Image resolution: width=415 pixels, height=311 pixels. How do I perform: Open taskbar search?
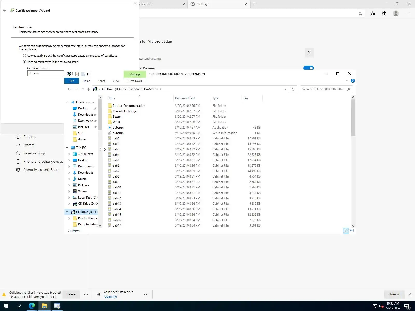[x=19, y=306]
